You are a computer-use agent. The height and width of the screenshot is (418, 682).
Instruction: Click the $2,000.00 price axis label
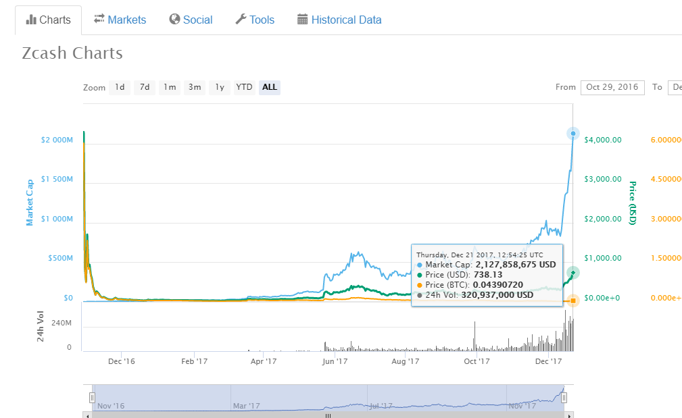[x=603, y=219]
